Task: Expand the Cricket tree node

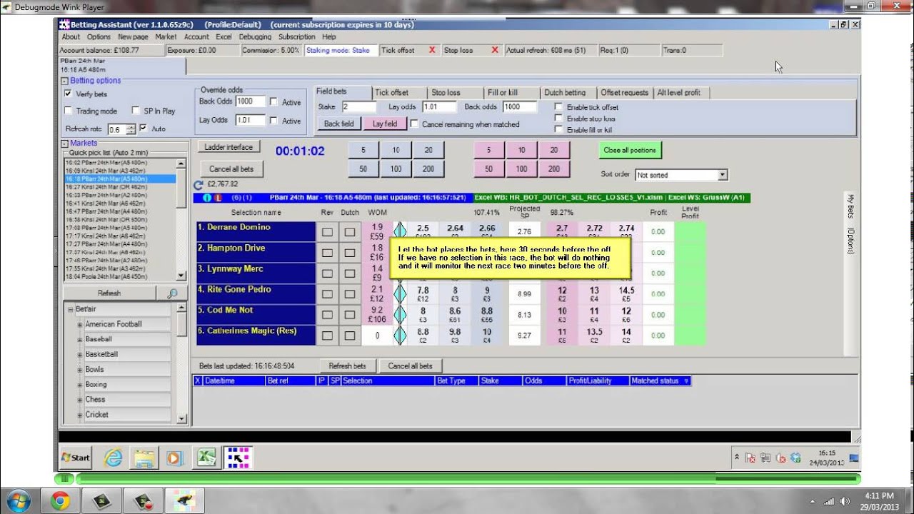Action: pyautogui.click(x=80, y=415)
